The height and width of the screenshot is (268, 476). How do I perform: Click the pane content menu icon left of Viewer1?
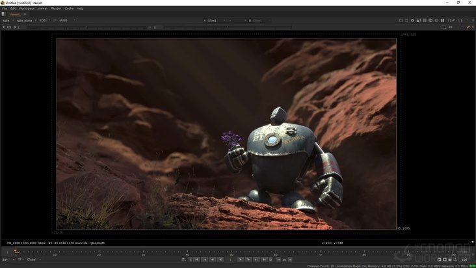(x=4, y=14)
